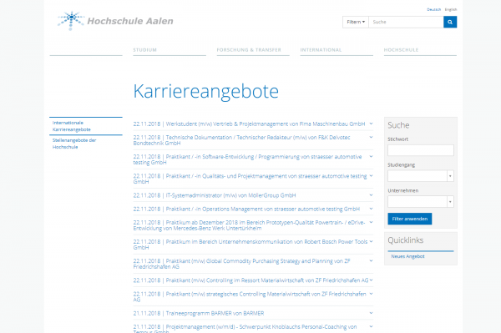Expand Praktikant Qualitäts- und Projektmanagement chevron

coord(371,175)
